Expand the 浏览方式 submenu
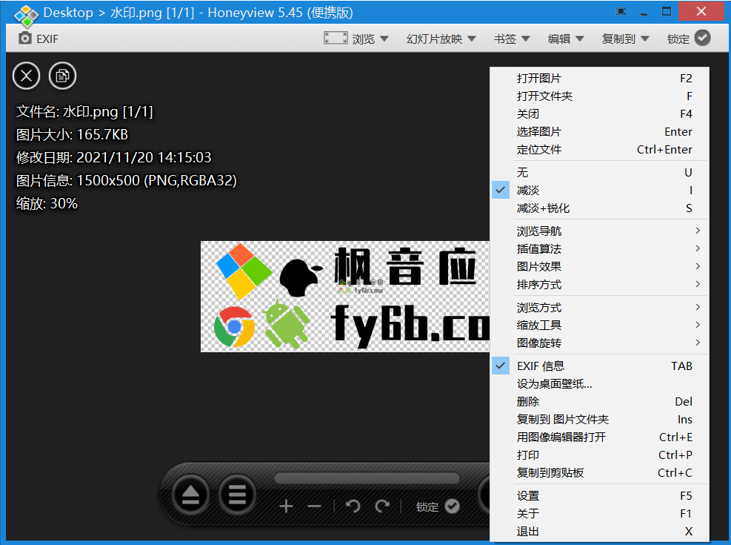 (600, 308)
